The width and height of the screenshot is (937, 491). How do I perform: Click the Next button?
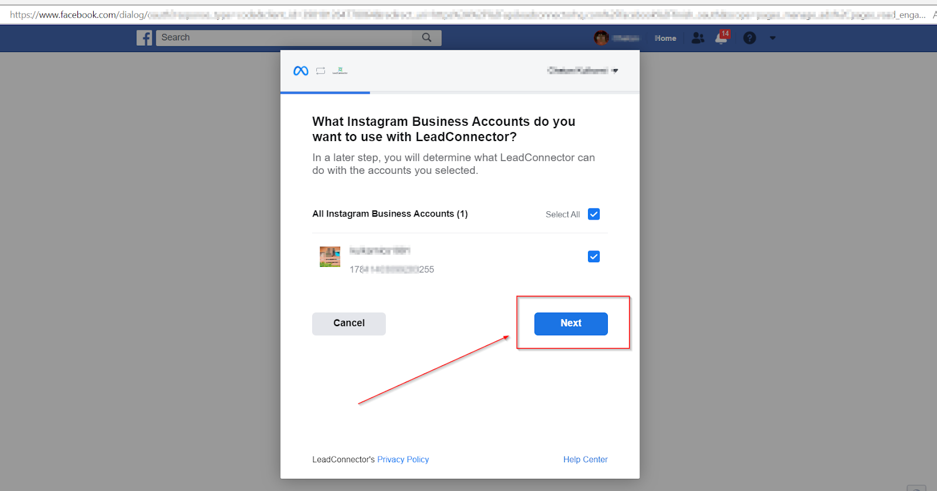coord(571,324)
